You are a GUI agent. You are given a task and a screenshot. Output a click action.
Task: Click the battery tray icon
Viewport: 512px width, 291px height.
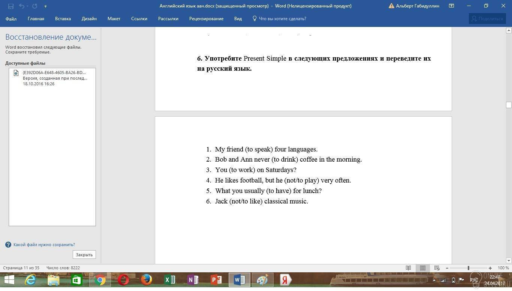coord(453,280)
